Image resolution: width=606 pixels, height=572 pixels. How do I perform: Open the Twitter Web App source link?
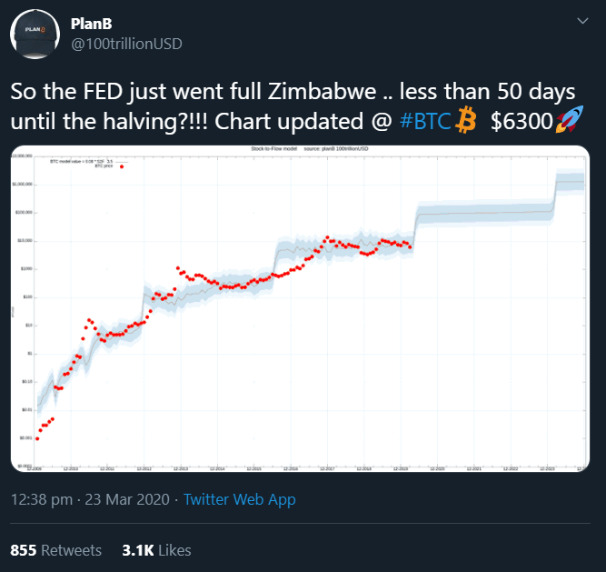(x=239, y=499)
